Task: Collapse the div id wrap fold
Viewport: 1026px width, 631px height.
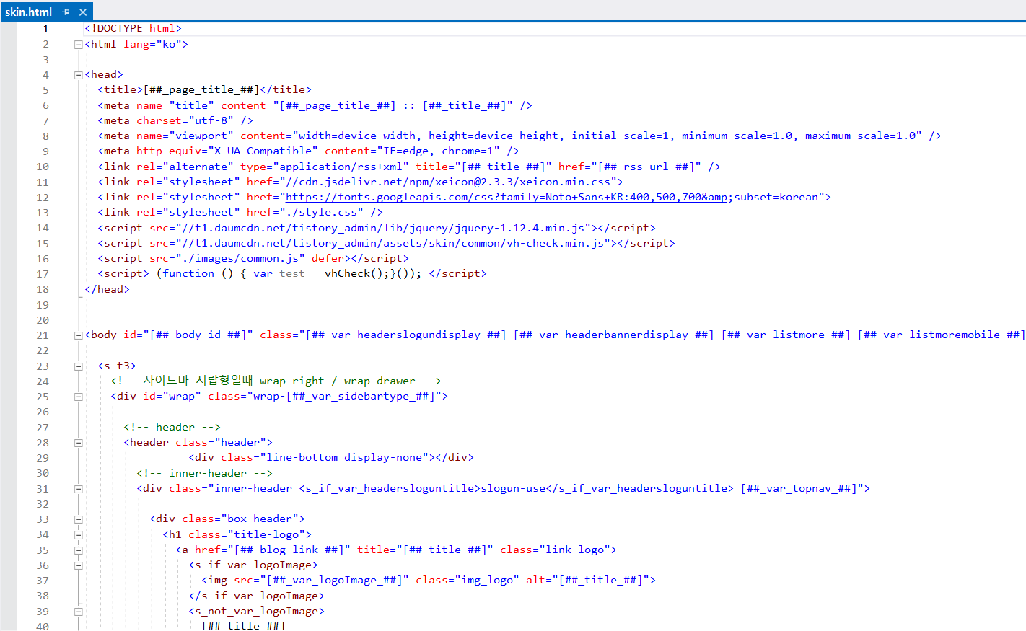Action: point(78,396)
